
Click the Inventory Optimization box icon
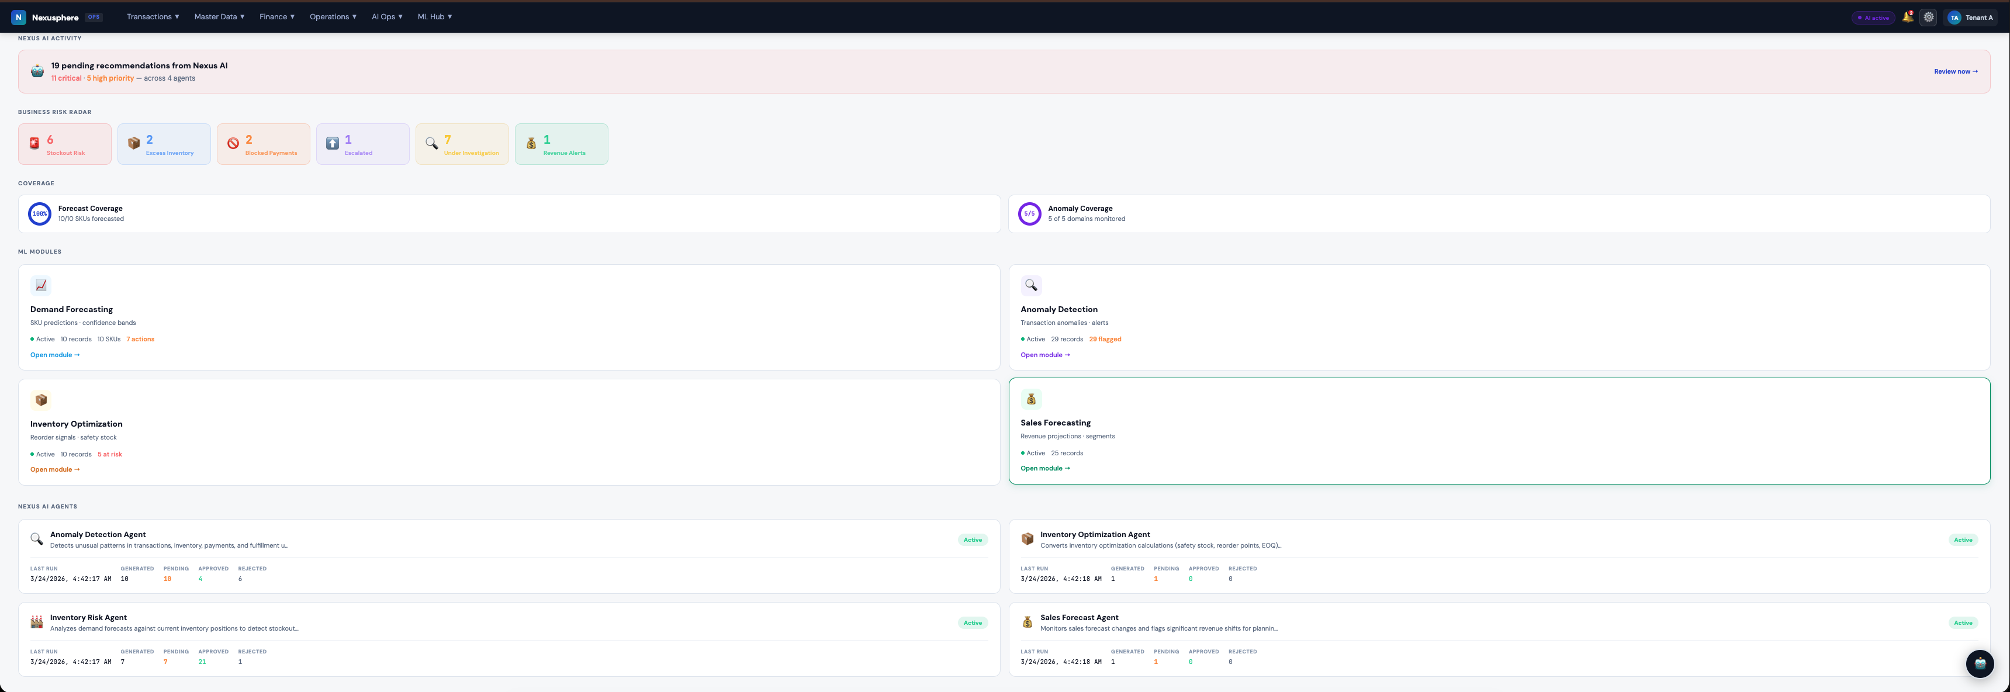(40, 400)
